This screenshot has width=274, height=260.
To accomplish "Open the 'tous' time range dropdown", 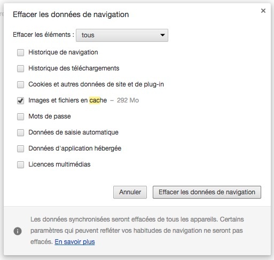I will pyautogui.click(x=122, y=35).
